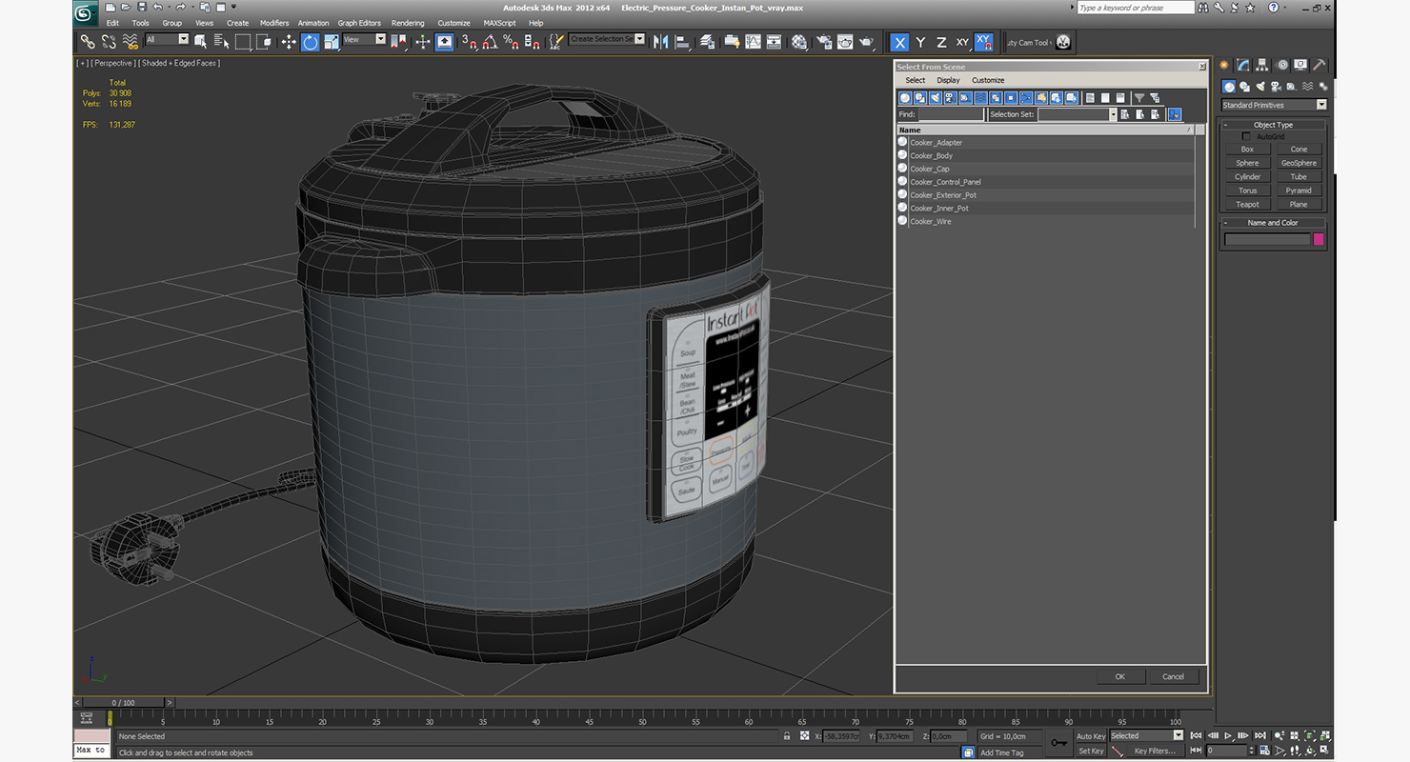
Task: Collapse the Object Type rollout
Action: click(x=1273, y=125)
